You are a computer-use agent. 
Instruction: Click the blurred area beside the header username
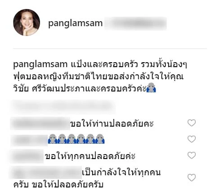pyautogui.click(x=135, y=23)
